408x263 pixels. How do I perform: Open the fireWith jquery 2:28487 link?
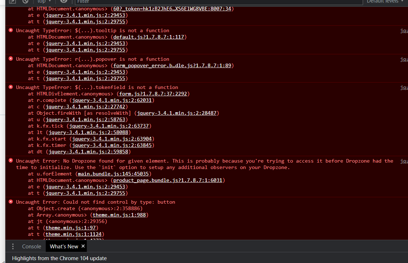pyautogui.click(x=177, y=113)
